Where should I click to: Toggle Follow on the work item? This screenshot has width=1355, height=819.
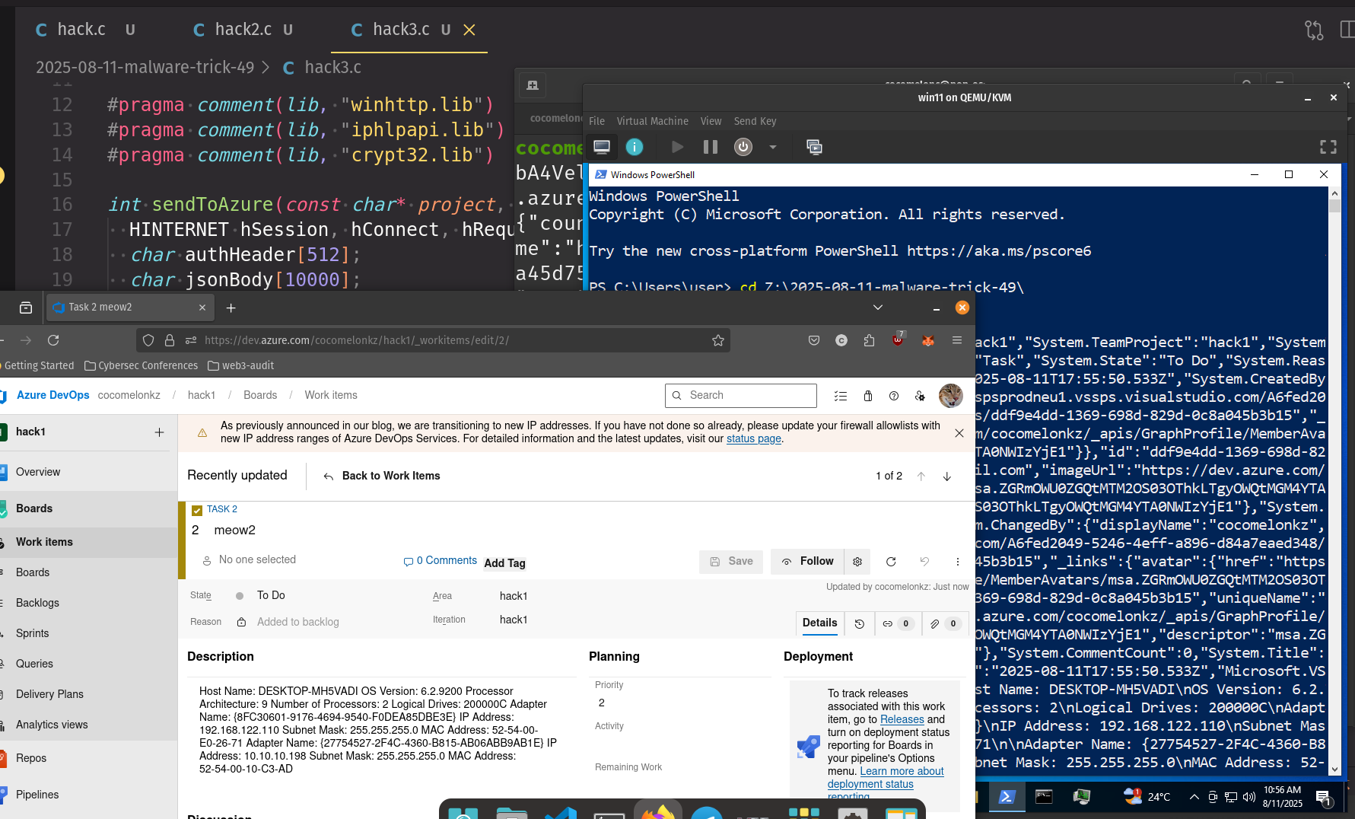(x=807, y=562)
